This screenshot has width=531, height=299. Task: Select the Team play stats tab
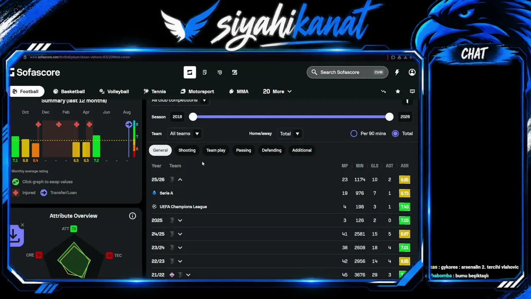point(216,150)
